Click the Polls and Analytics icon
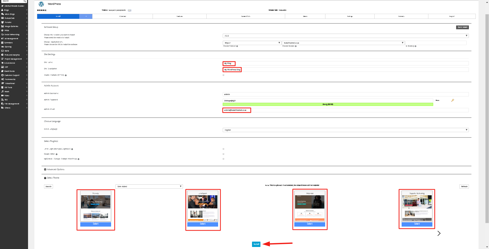The height and width of the screenshot is (249, 489). [2, 55]
